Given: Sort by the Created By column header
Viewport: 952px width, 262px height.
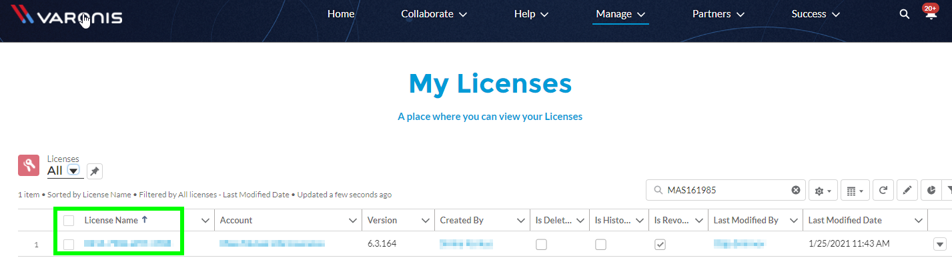Looking at the screenshot, I should pyautogui.click(x=462, y=220).
